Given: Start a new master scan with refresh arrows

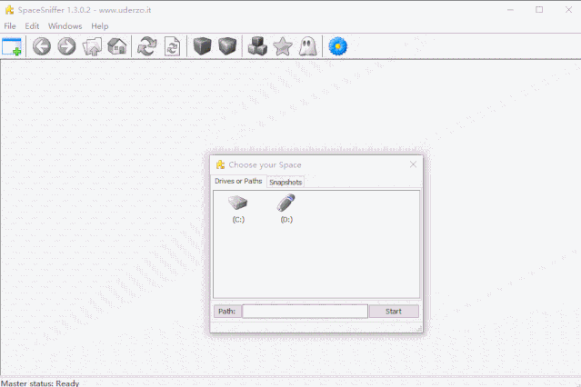Looking at the screenshot, I should point(147,46).
